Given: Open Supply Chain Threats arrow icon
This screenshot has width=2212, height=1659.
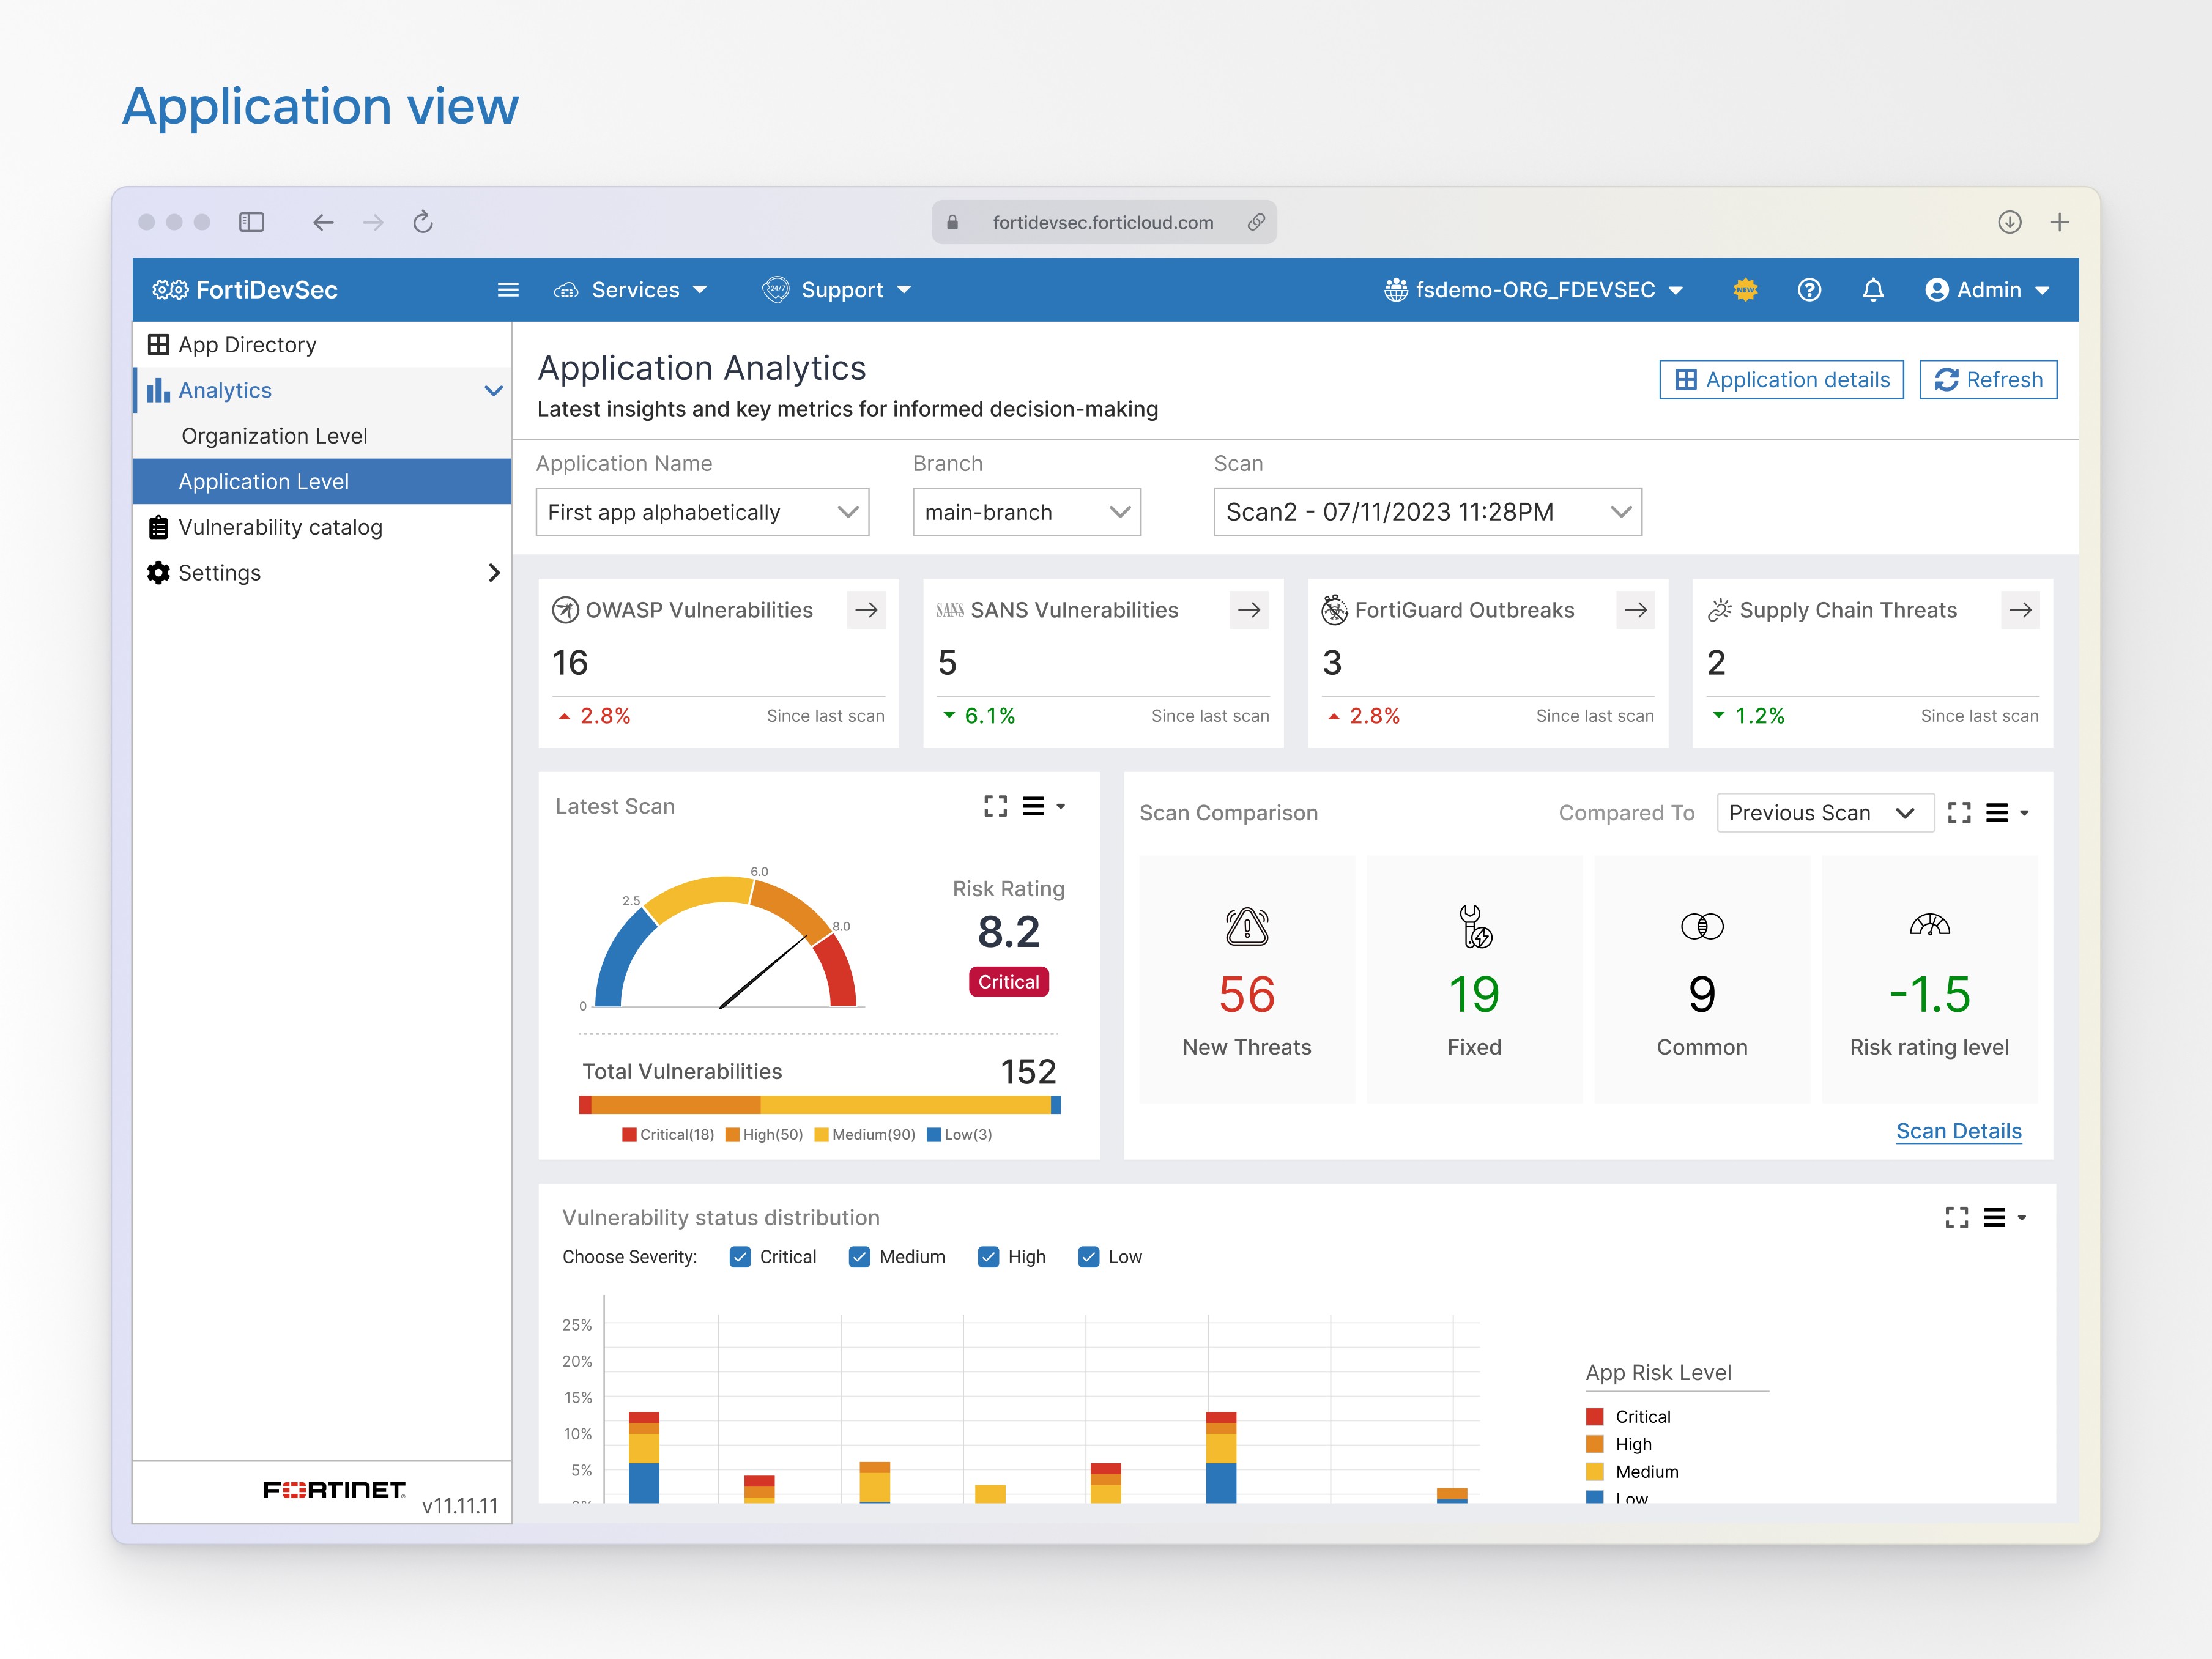Looking at the screenshot, I should (2019, 610).
